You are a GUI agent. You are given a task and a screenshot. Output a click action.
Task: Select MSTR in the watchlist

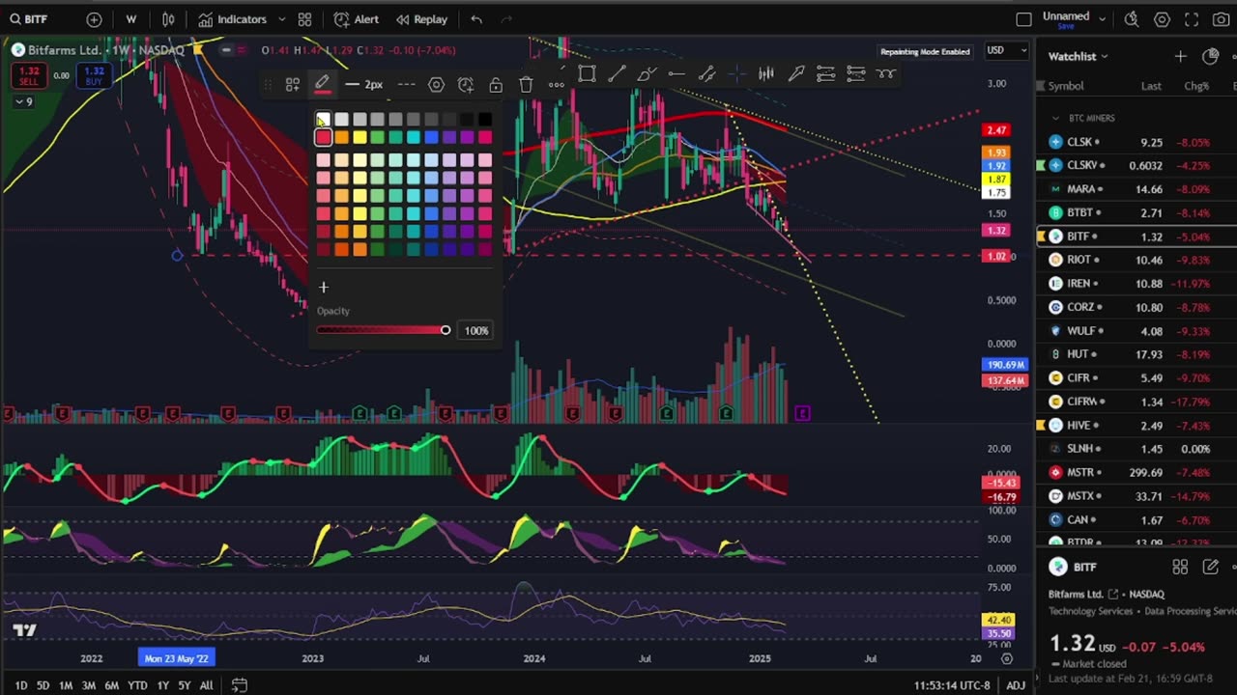(1136, 472)
